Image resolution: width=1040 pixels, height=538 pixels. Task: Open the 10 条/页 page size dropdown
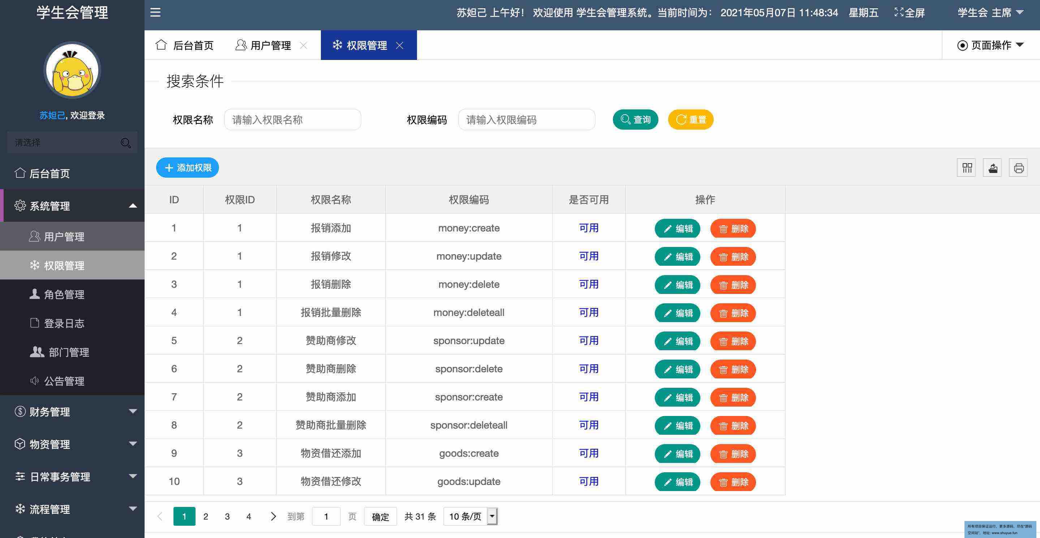pos(471,516)
